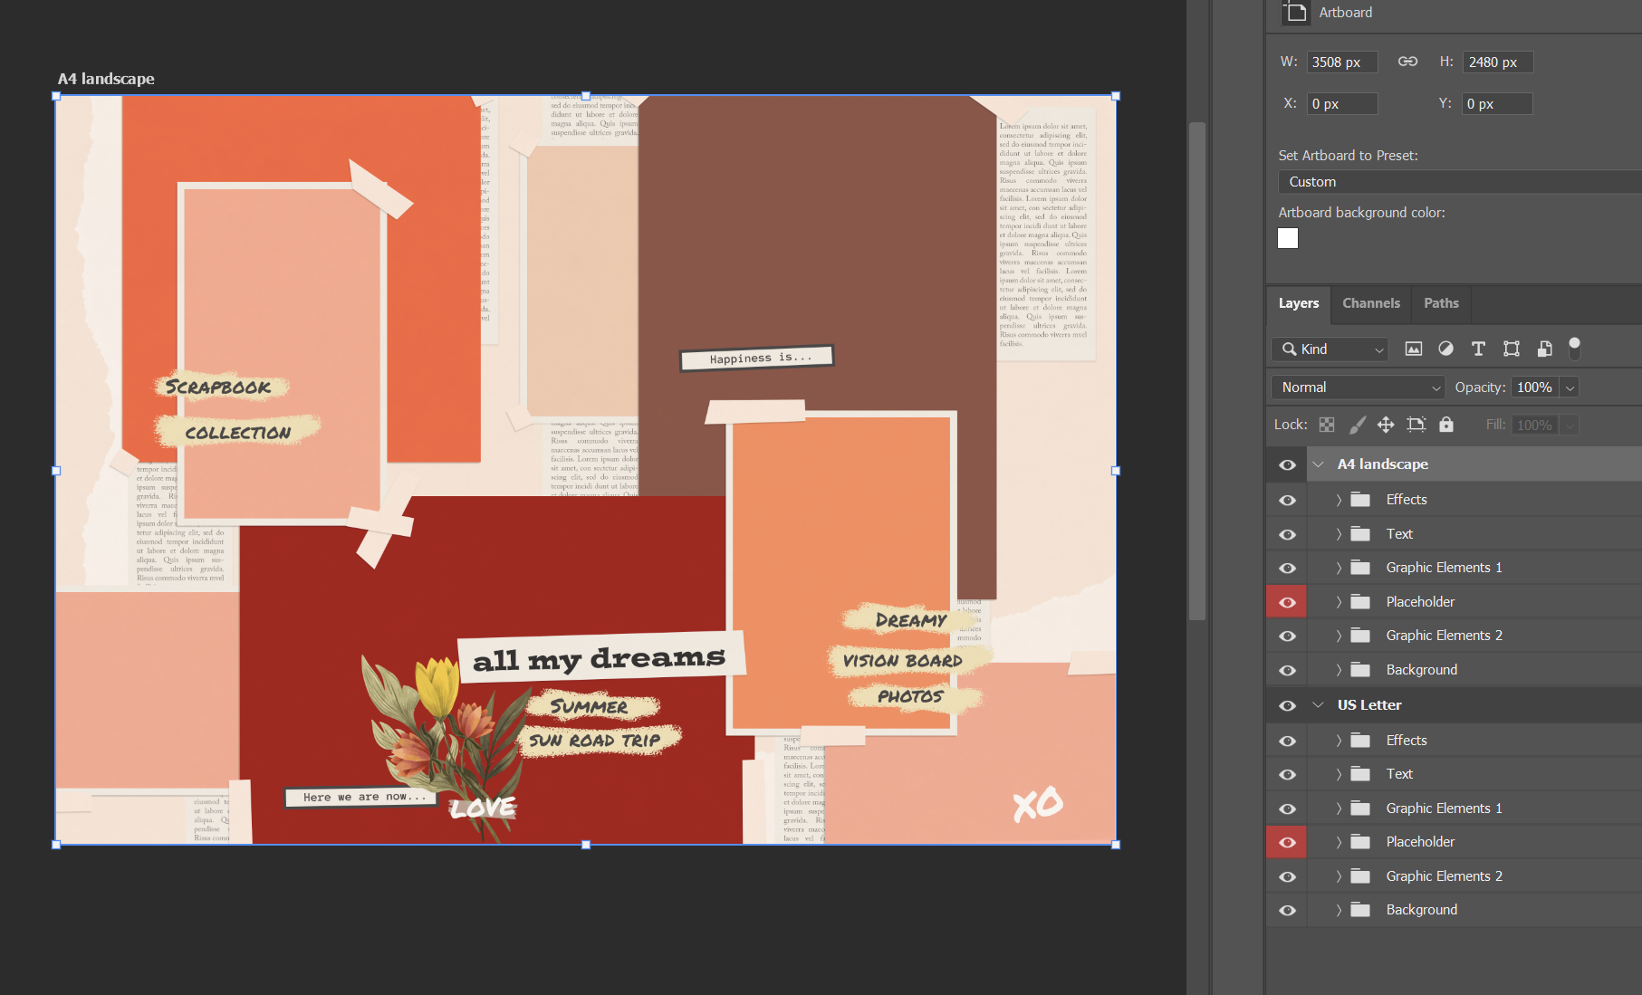Collapse the A4 landscape artboard group
Image resolution: width=1642 pixels, height=995 pixels.
(1319, 464)
